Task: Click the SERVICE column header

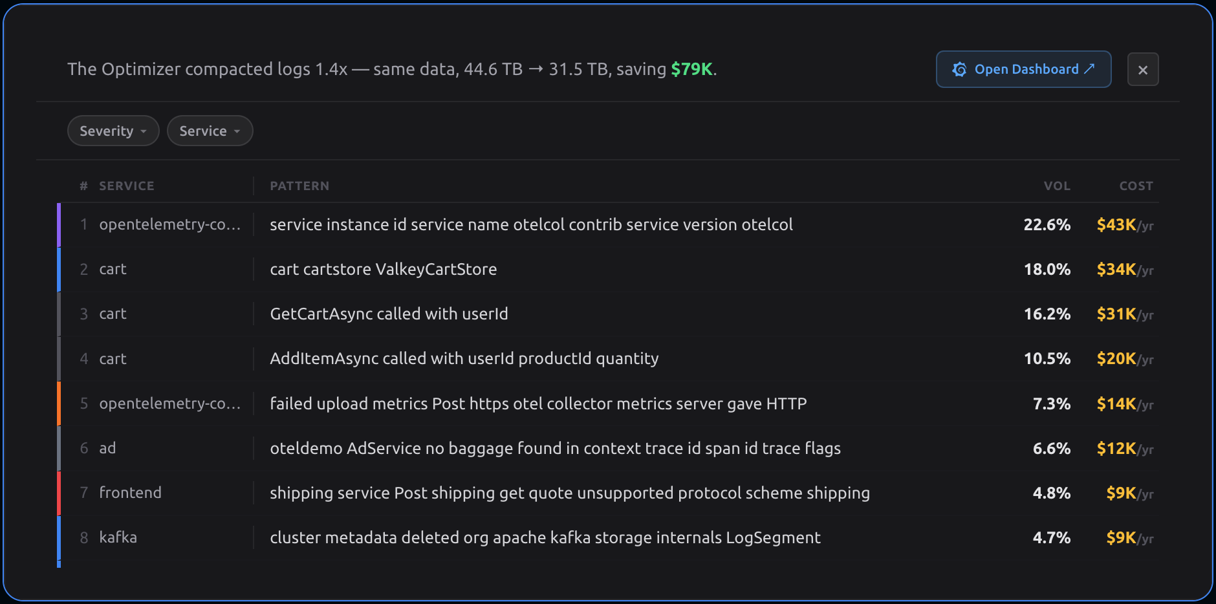Action: coord(126,186)
